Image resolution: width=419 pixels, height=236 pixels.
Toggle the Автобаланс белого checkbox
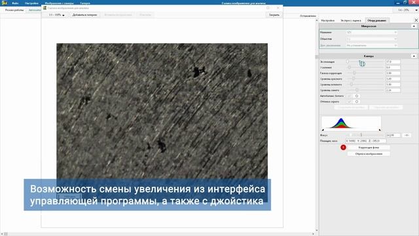click(x=349, y=96)
